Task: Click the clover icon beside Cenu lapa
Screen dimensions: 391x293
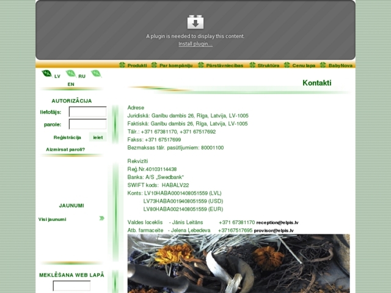Action: pos(287,65)
